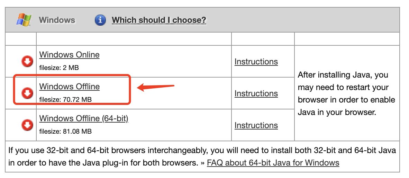Open Instructions for Windows Offline (64-bit)
Screen dimensions: 409x178
(256, 125)
